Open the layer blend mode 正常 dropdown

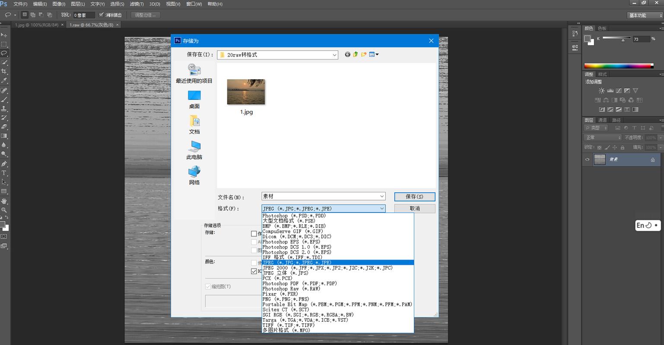pyautogui.click(x=603, y=137)
